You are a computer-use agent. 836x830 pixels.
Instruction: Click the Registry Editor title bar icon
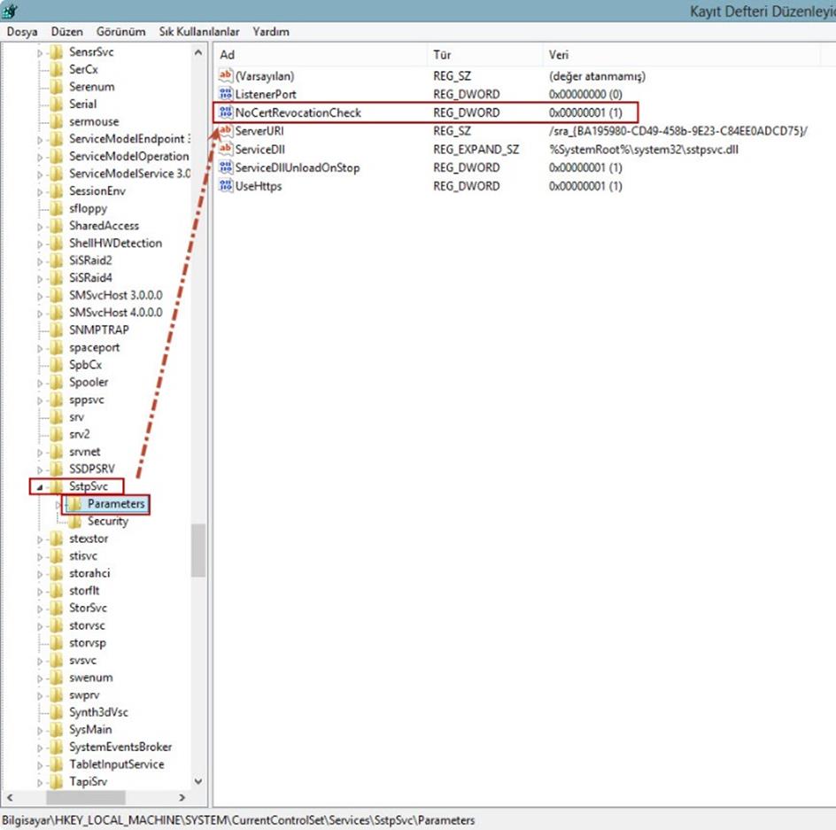[x=10, y=10]
